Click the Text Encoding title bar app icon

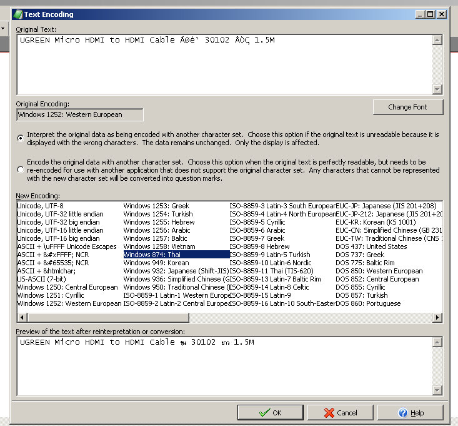18,14
